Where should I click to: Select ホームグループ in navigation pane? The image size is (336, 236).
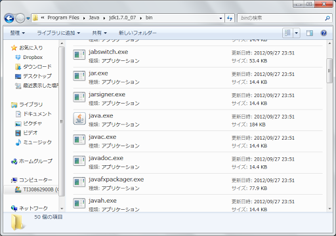pyautogui.click(x=31, y=161)
